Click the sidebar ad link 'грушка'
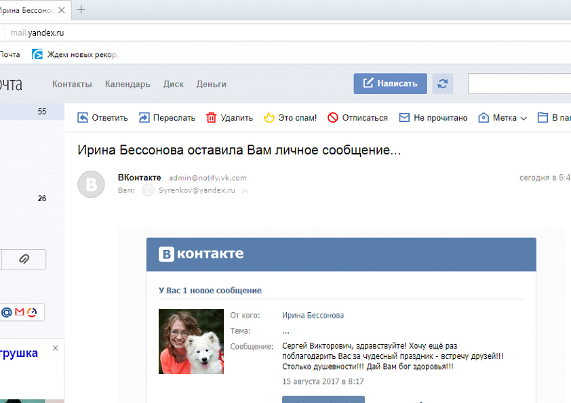 (19, 353)
